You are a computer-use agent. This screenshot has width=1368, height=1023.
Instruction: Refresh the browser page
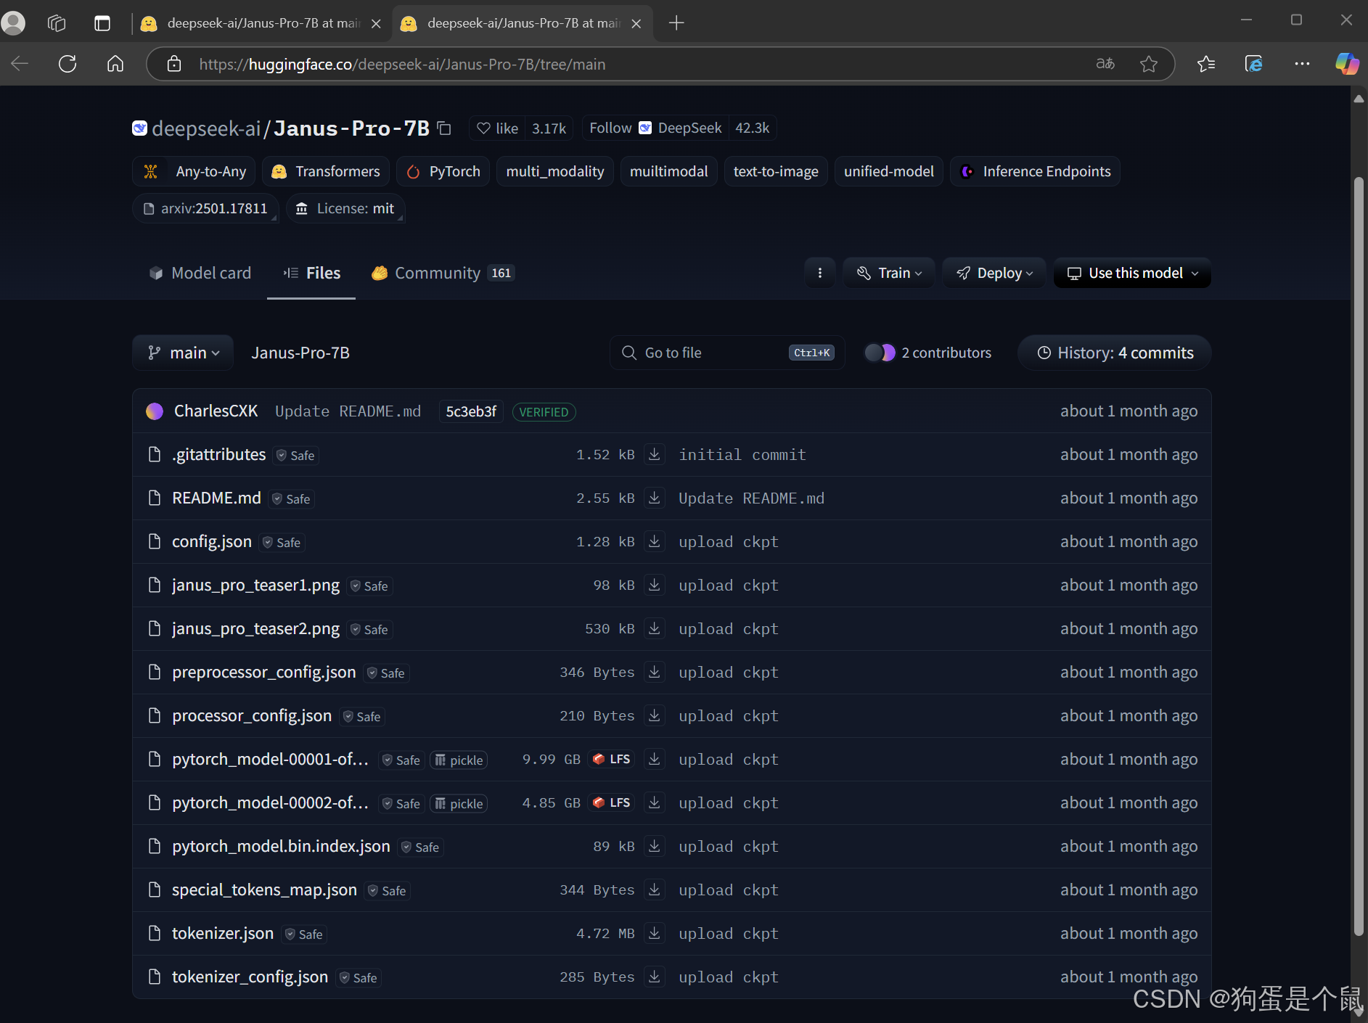(x=67, y=64)
